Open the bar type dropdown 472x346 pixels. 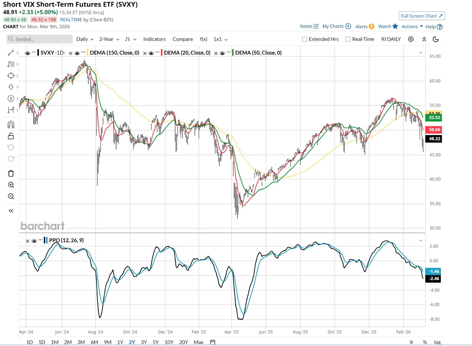click(131, 39)
